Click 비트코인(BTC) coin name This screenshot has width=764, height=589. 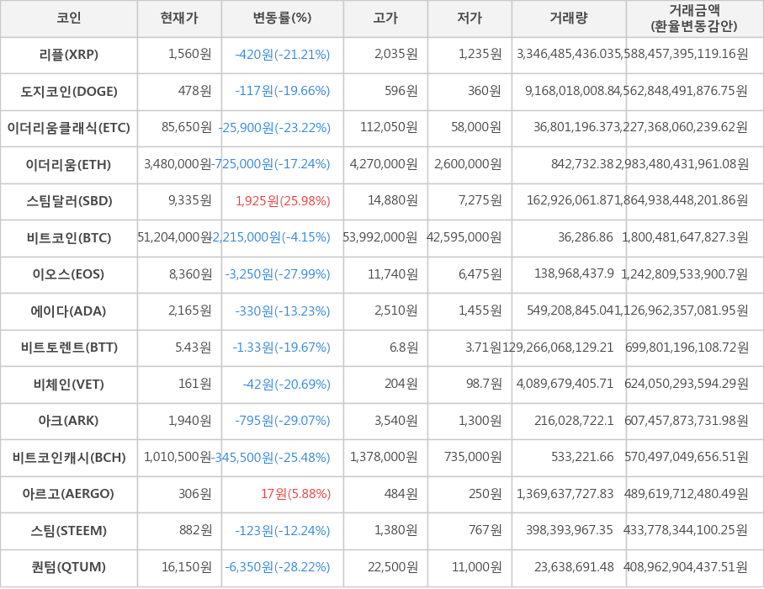[x=68, y=238]
